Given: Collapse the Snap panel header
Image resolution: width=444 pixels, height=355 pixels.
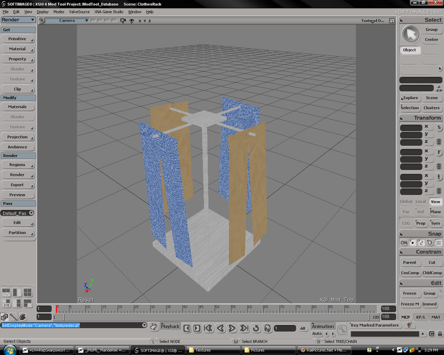Looking at the screenshot, I should pos(421,234).
